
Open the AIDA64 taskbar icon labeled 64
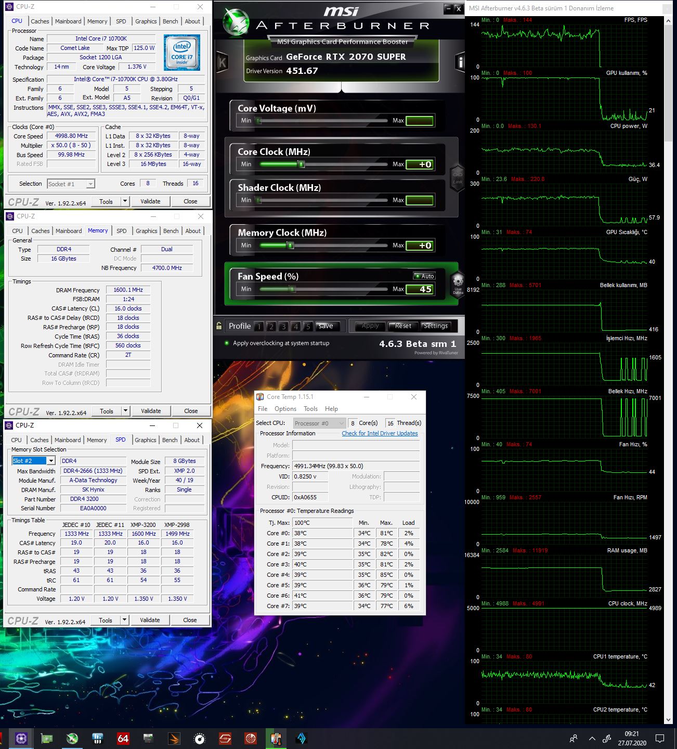pyautogui.click(x=123, y=738)
